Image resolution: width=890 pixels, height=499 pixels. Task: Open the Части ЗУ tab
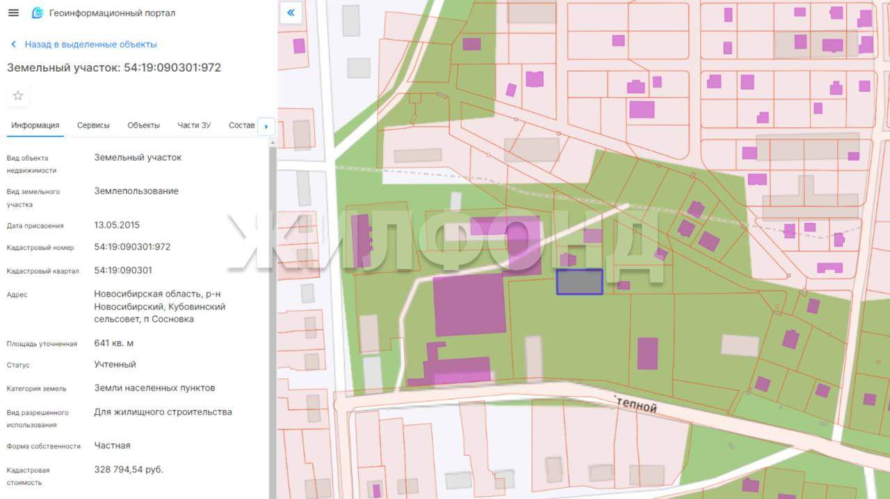tap(194, 125)
